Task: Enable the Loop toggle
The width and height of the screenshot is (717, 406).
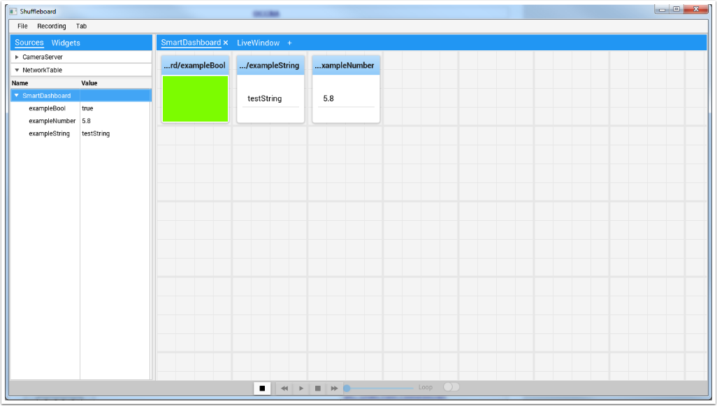Action: [x=451, y=386]
